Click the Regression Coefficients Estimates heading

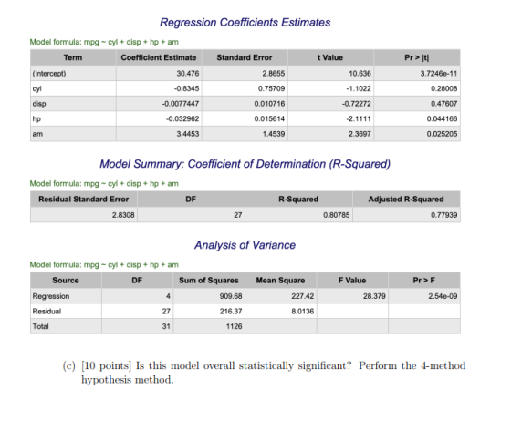pos(245,23)
